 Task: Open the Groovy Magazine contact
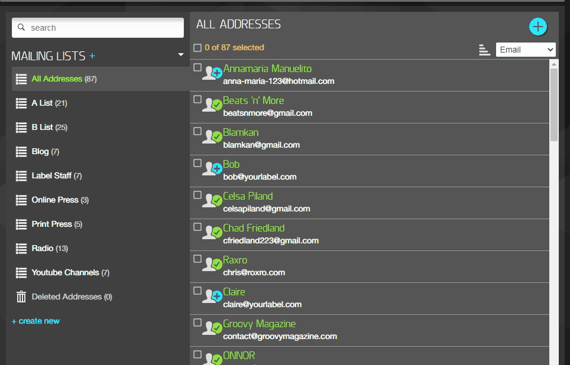tap(259, 324)
